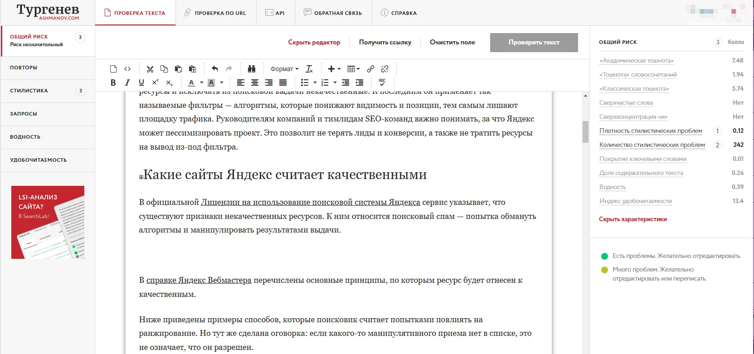Click the Тургенев logo
Screen dimensions: 754x354
coord(48,11)
